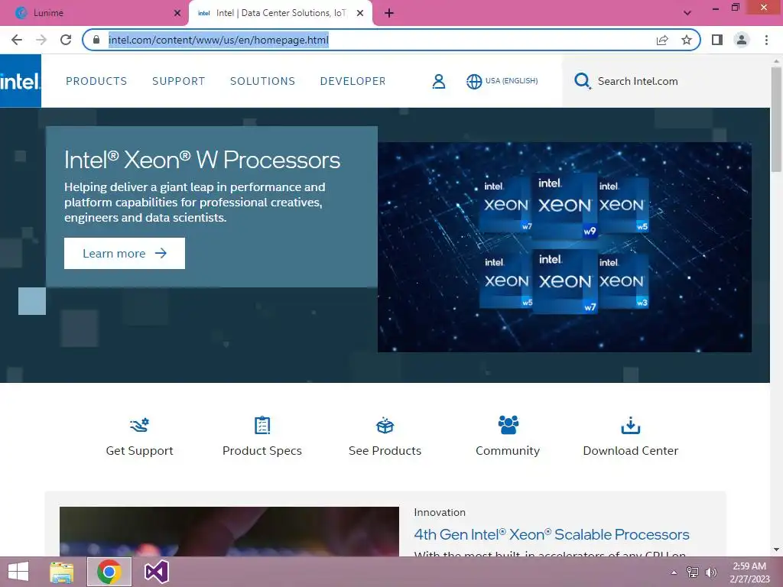Click the Intel Xeon W Processors heading
The height and width of the screenshot is (587, 783).
[202, 161]
